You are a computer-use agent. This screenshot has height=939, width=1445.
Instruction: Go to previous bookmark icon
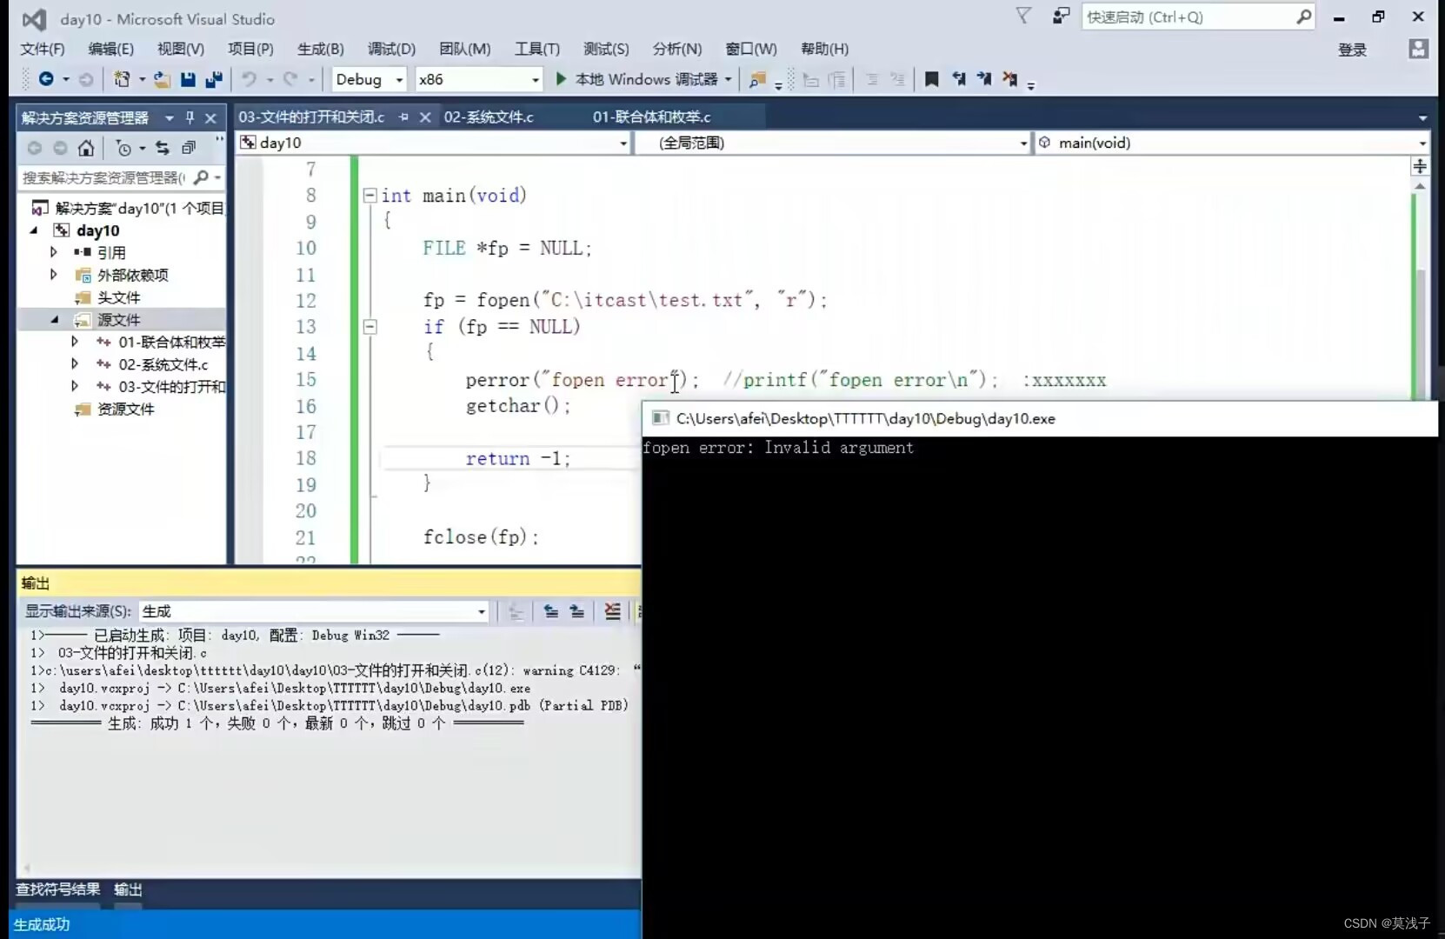pos(958,79)
